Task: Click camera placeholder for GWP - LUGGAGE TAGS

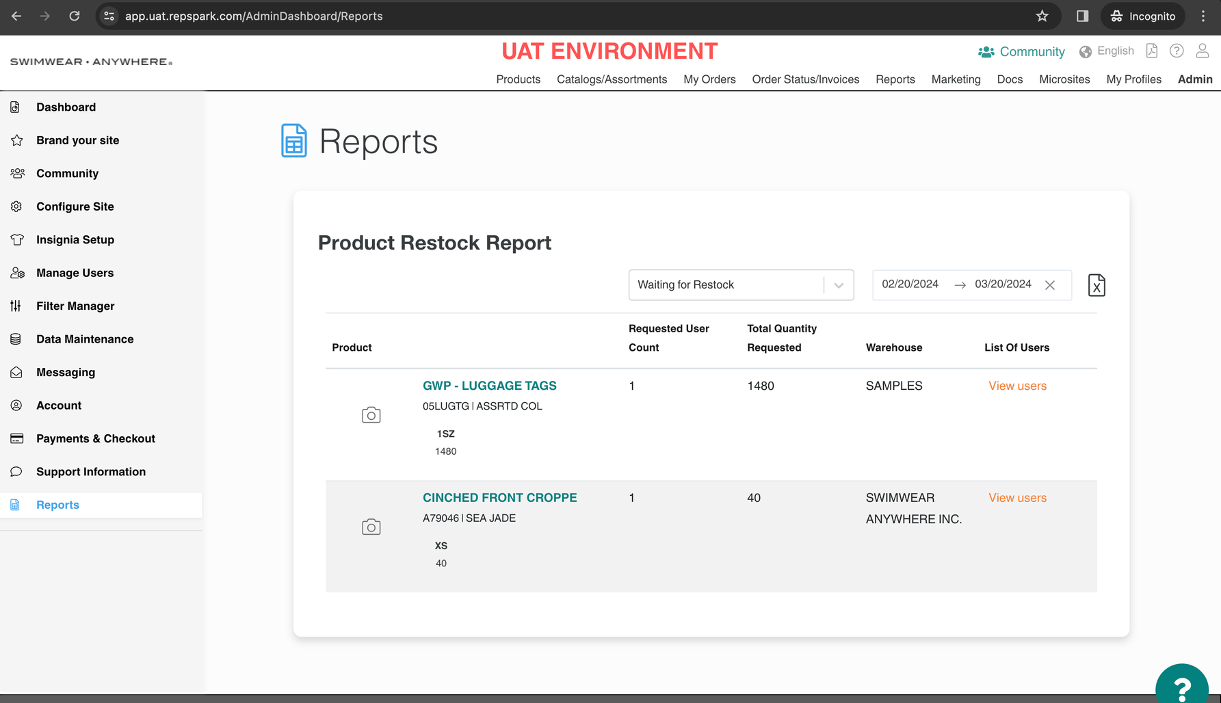Action: [x=371, y=415]
